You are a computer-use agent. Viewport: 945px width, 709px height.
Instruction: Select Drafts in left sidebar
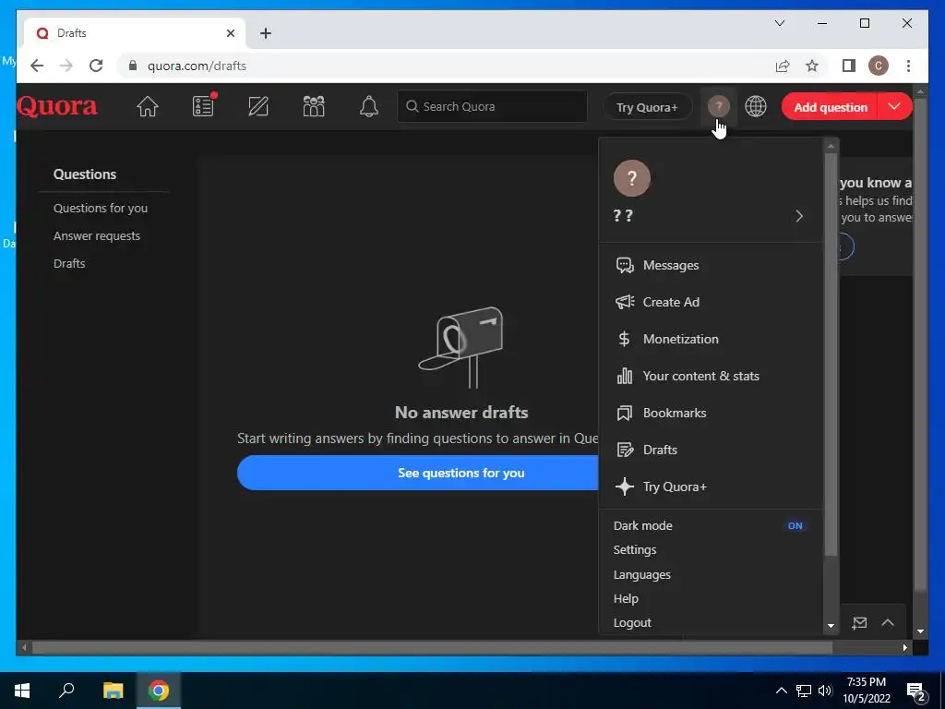pos(69,263)
